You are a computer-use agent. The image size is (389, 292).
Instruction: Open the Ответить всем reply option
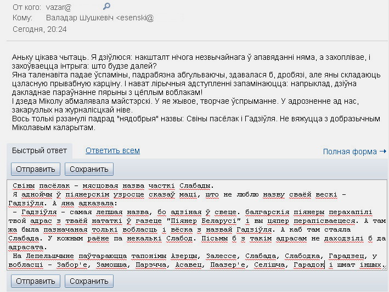112,150
